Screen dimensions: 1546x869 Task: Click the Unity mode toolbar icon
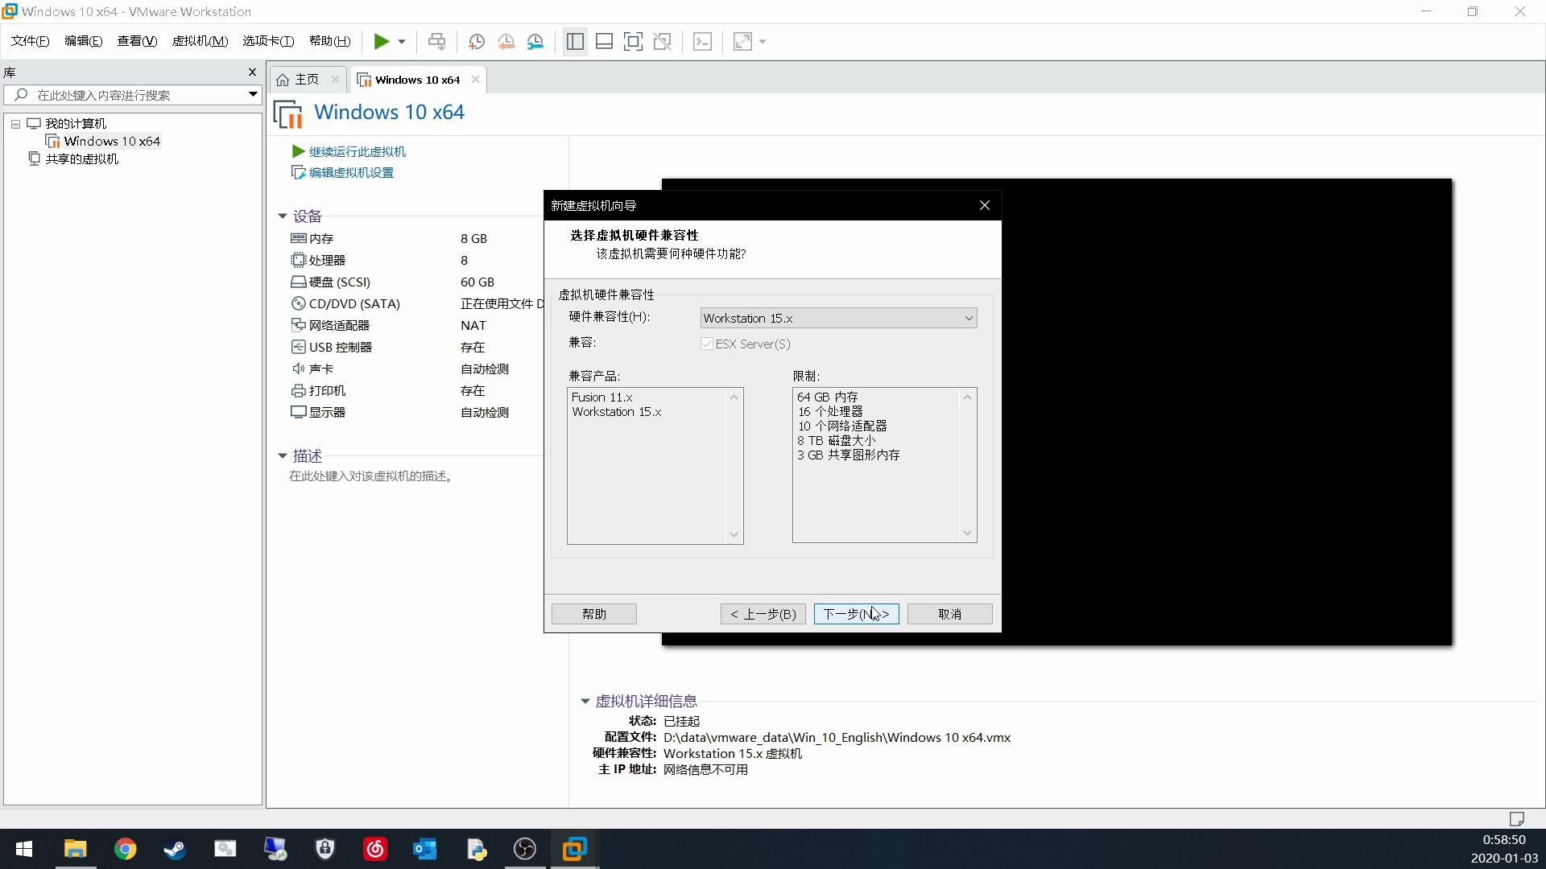(663, 41)
